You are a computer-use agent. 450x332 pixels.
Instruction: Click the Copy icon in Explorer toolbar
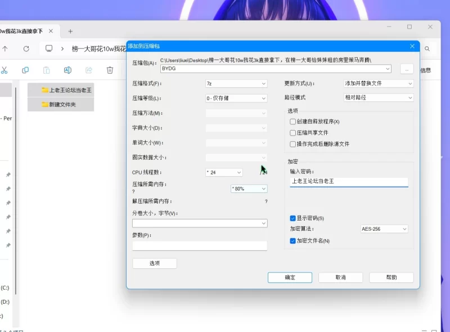click(25, 70)
